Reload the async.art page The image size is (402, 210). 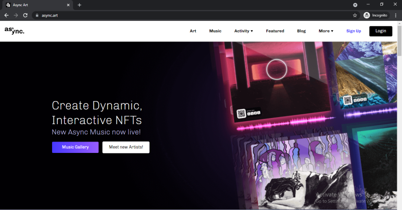coord(25,16)
